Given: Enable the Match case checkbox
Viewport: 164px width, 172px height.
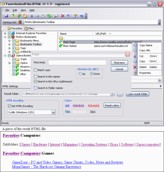Looking at the screenshot, I should pos(36,70).
